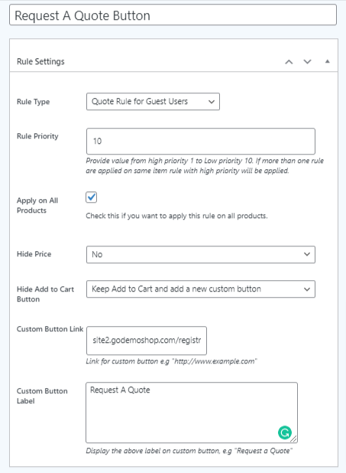Click the Rule Priority label text
This screenshot has width=346, height=473.
[37, 136]
